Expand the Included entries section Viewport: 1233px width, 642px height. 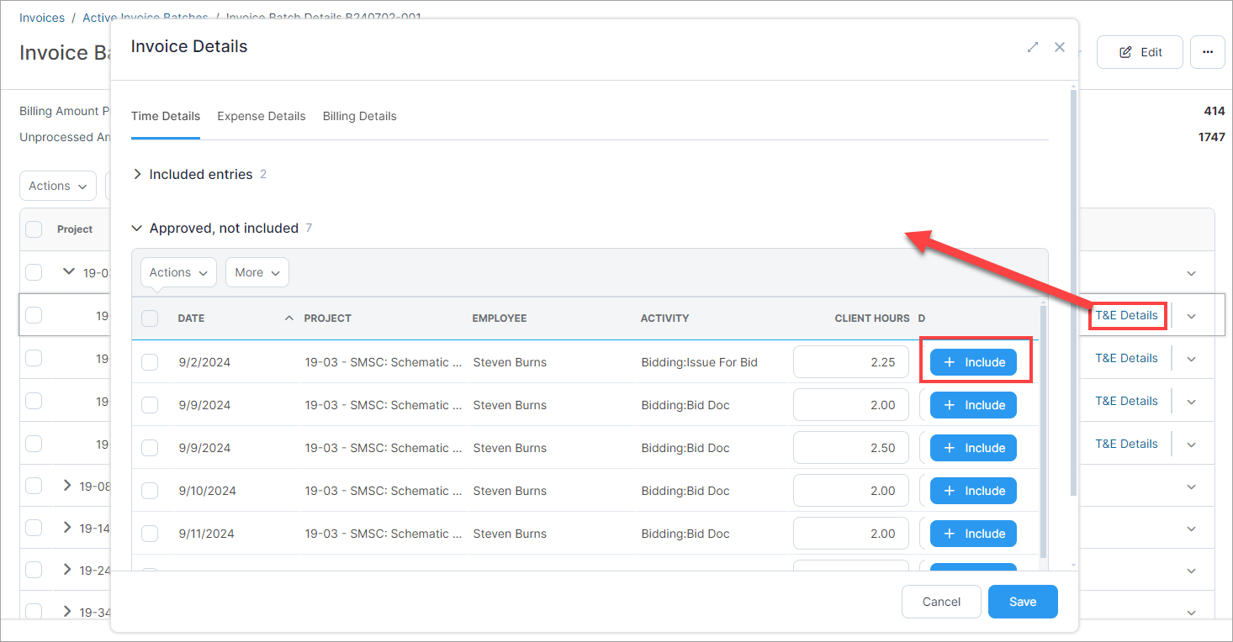138,174
